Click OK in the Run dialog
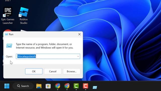This screenshot has width=161, height=91. pyautogui.click(x=34, y=71)
